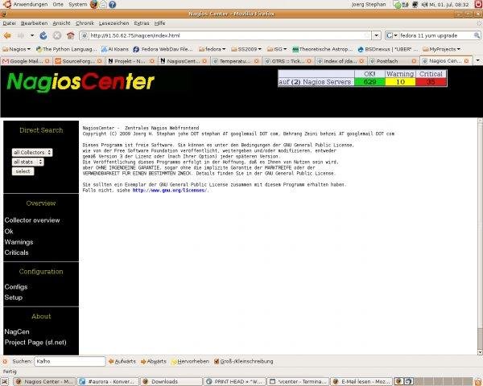Screen dimensions: 483x386
Task: Open the Theoretische Astrop... bookmark
Action: [322, 49]
